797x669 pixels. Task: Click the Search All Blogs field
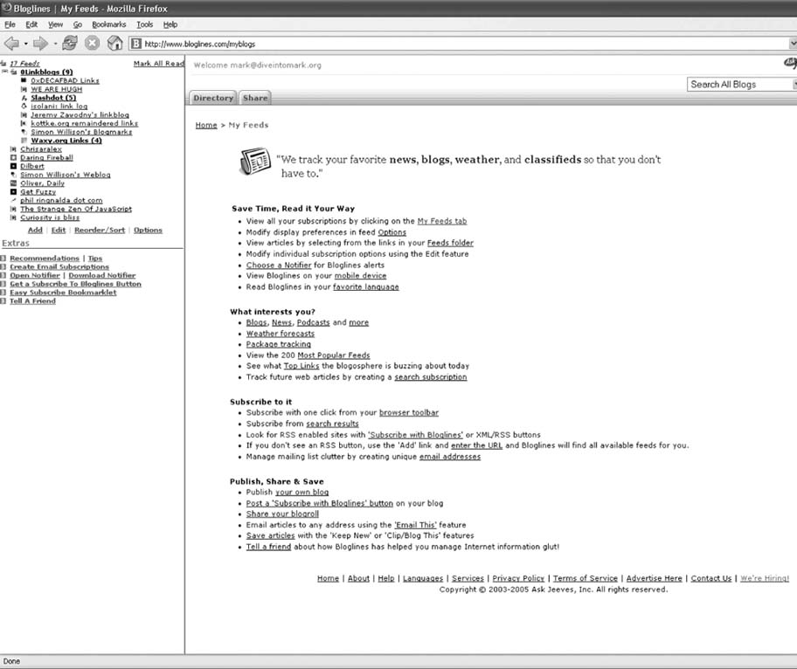click(741, 85)
